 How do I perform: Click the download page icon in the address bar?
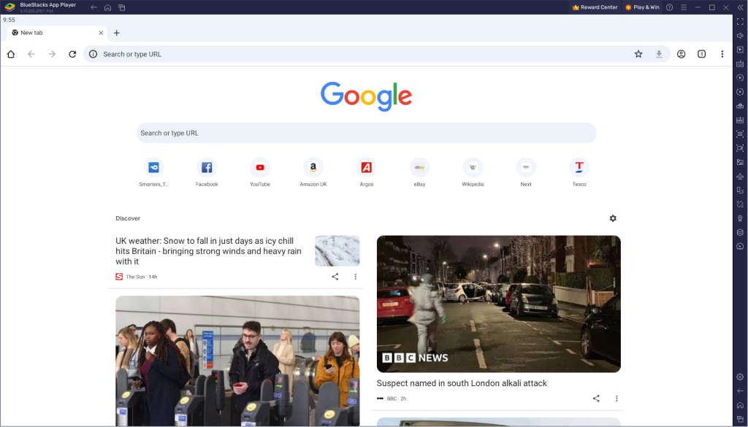pos(659,54)
